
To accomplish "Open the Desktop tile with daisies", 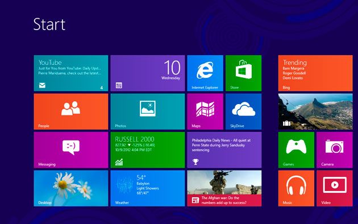I will (71, 188).
